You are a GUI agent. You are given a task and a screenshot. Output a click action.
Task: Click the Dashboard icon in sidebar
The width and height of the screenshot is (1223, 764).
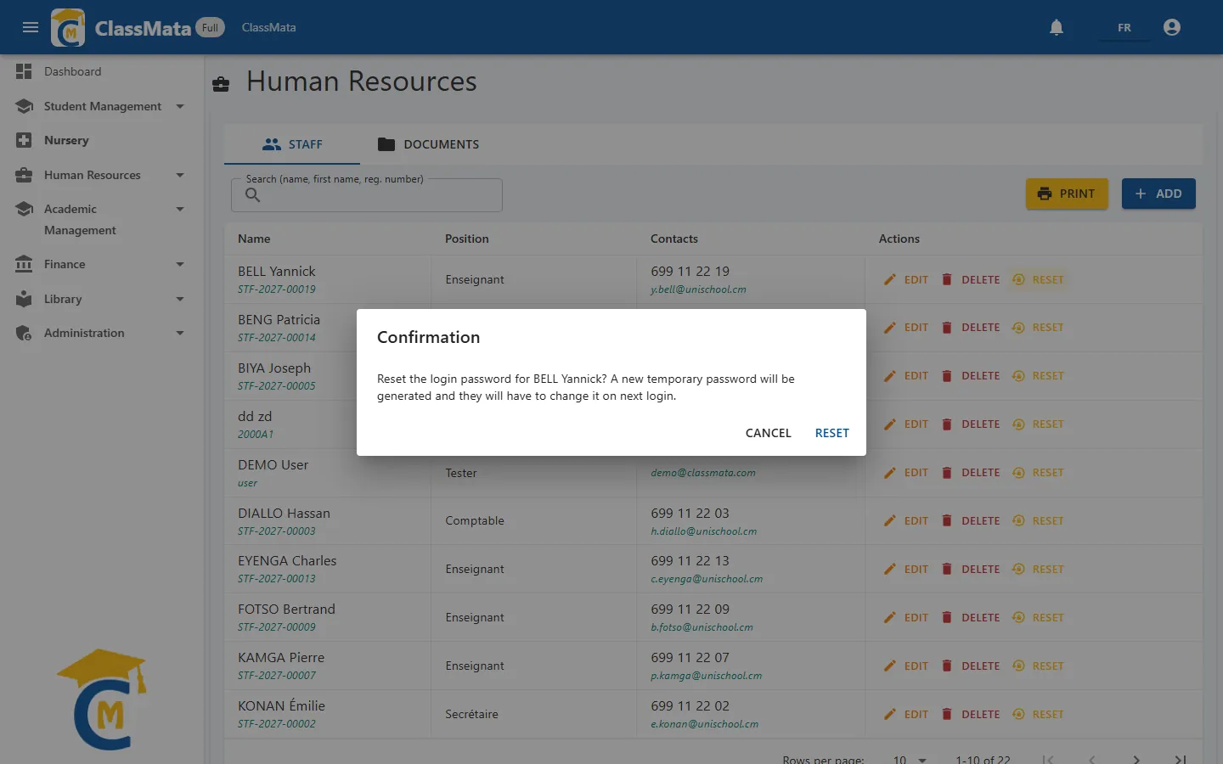tap(24, 71)
